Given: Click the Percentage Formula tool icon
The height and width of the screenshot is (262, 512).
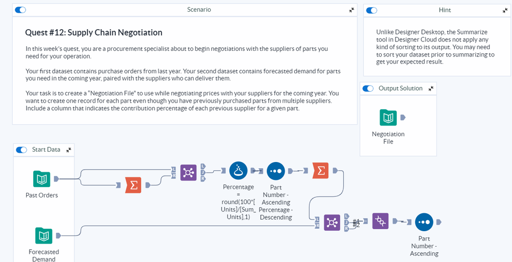Looking at the screenshot, I should click(x=238, y=171).
